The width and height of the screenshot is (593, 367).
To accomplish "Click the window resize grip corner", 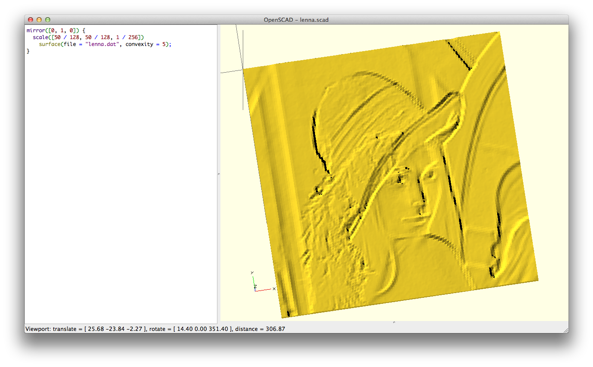I will 565,330.
